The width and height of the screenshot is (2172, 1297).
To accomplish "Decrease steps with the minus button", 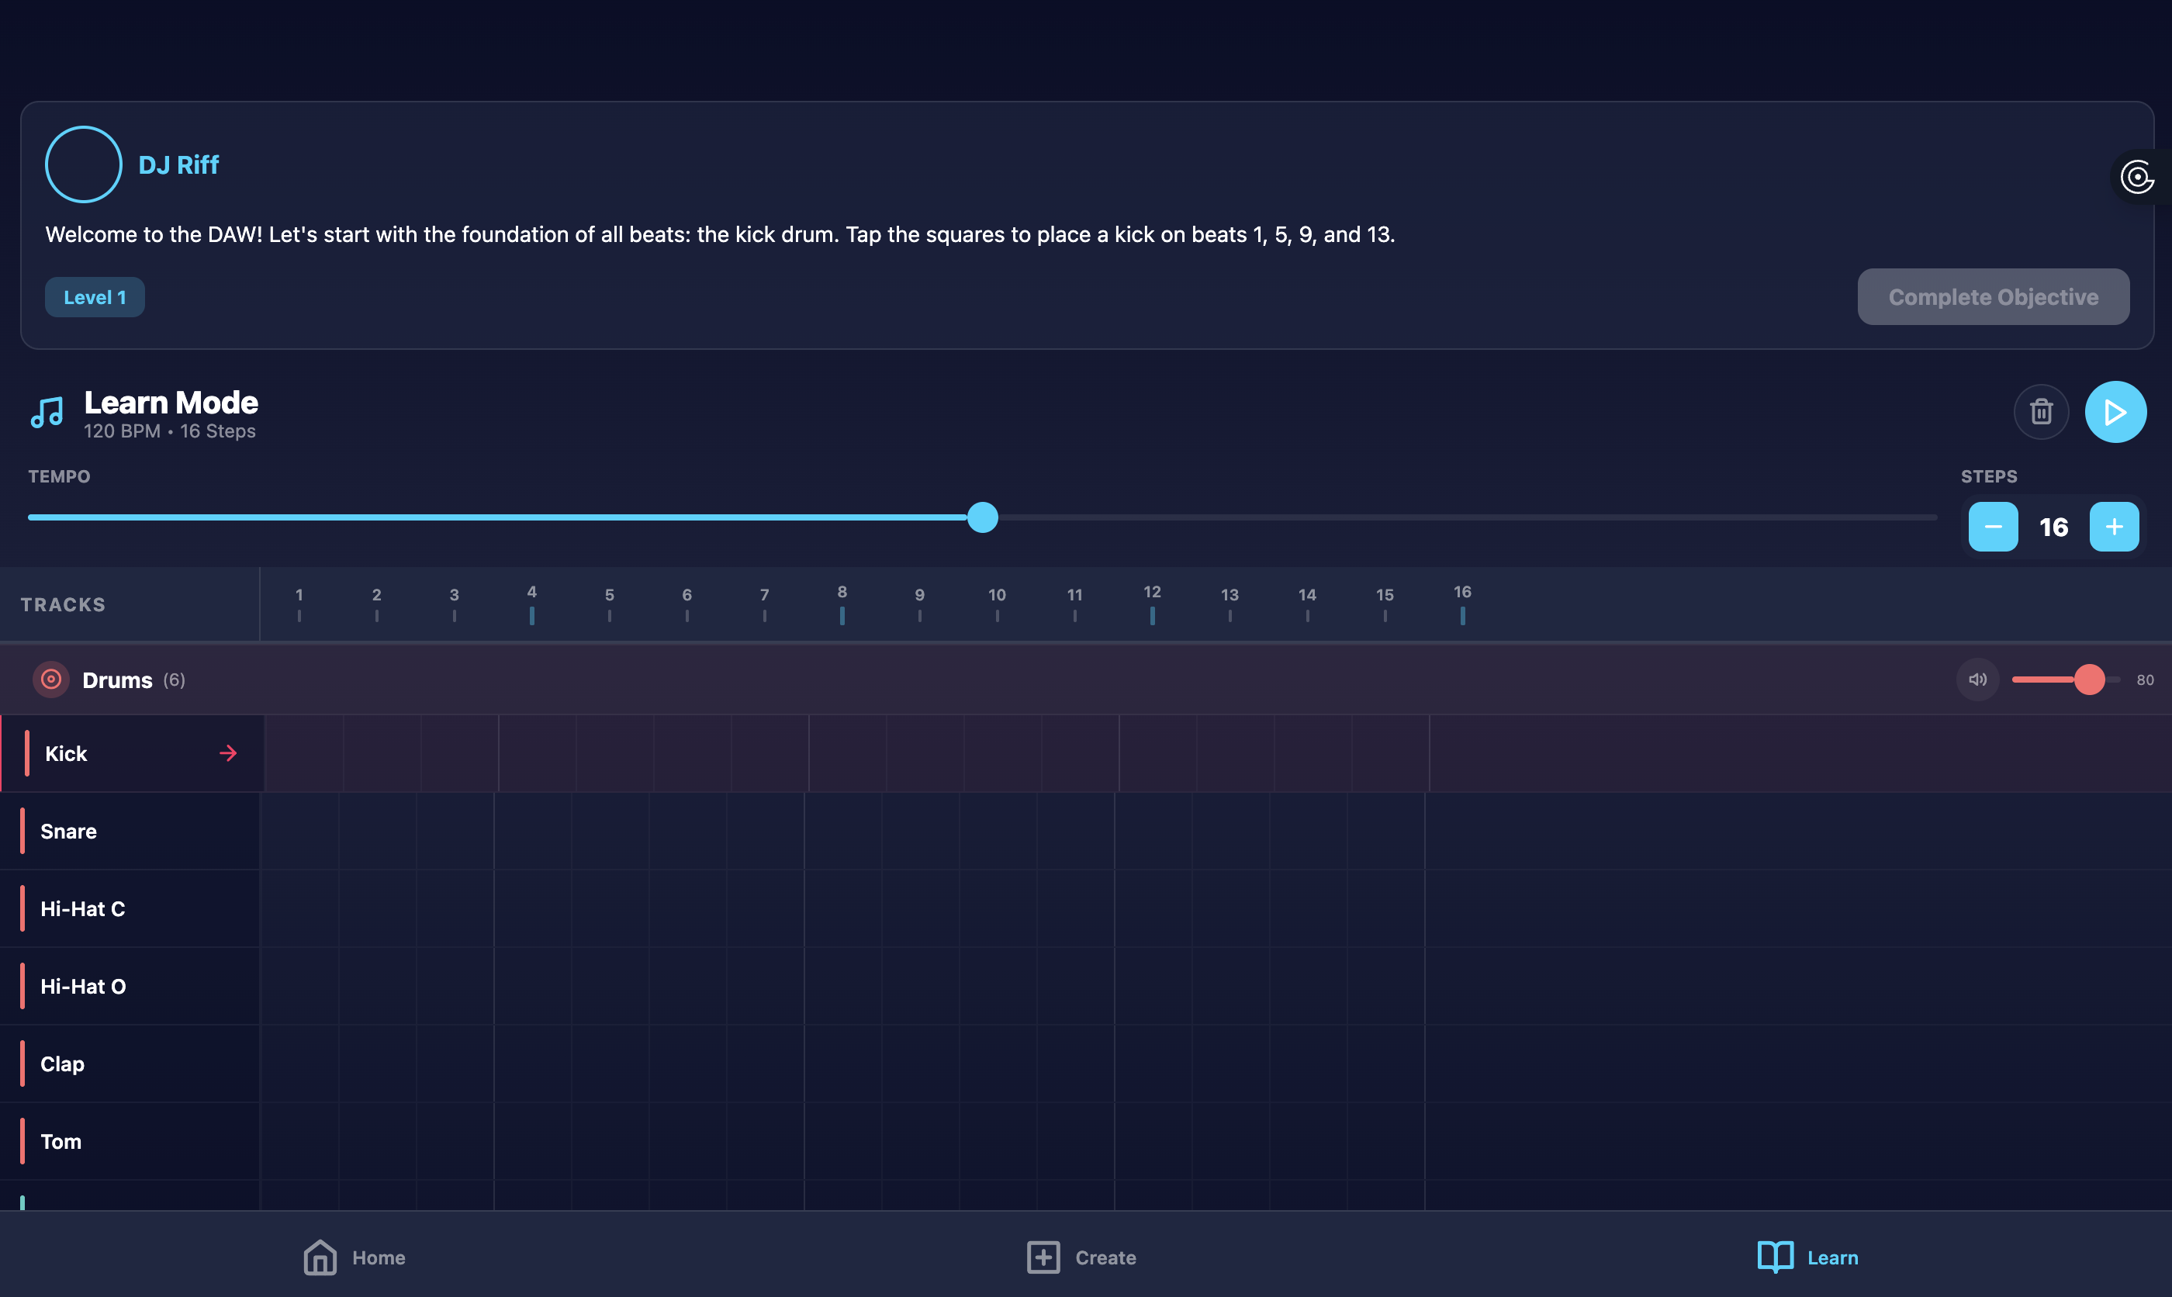I will click(1992, 526).
